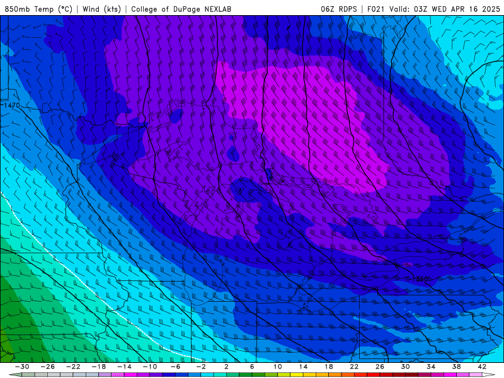The image size is (504, 378).
Task: Click the '-18' color scale label
Action: (x=99, y=367)
